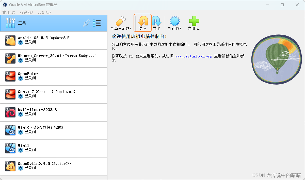305x180 pixels.
Task: Click 已关闭 status under Centos7
Action: [x=30, y=96]
